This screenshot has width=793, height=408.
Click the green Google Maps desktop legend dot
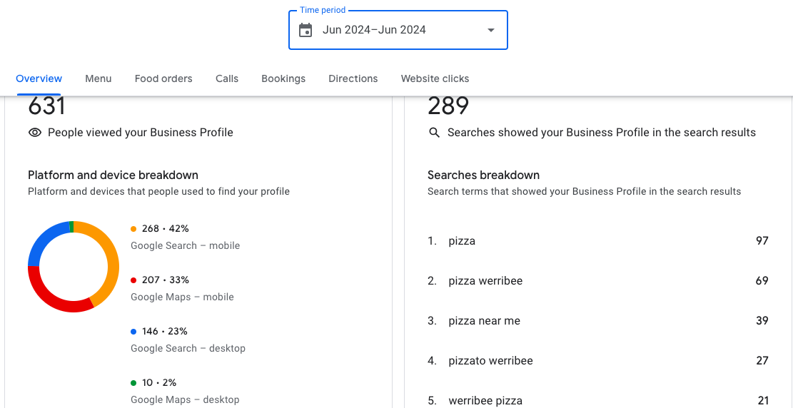tap(133, 383)
